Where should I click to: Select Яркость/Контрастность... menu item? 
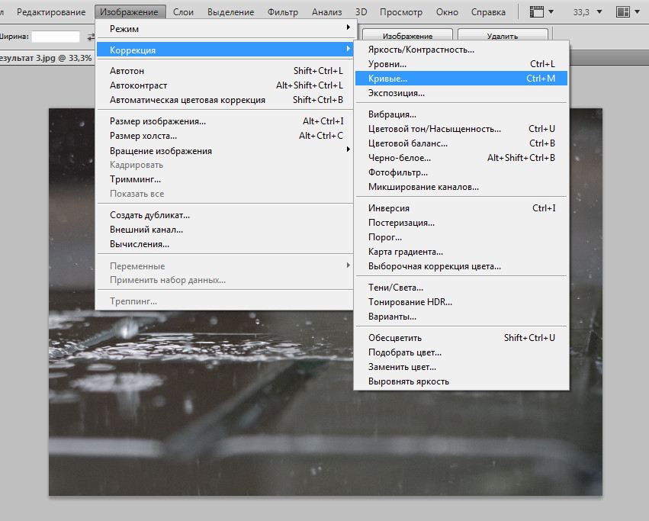pos(461,50)
